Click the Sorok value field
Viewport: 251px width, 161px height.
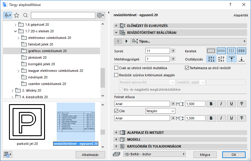coord(158,51)
